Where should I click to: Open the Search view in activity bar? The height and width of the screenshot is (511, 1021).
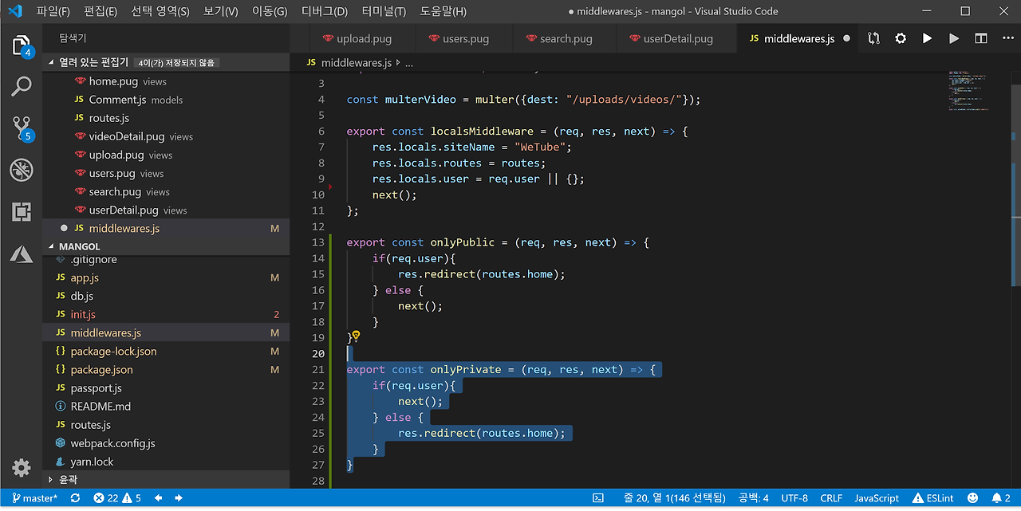[x=22, y=86]
